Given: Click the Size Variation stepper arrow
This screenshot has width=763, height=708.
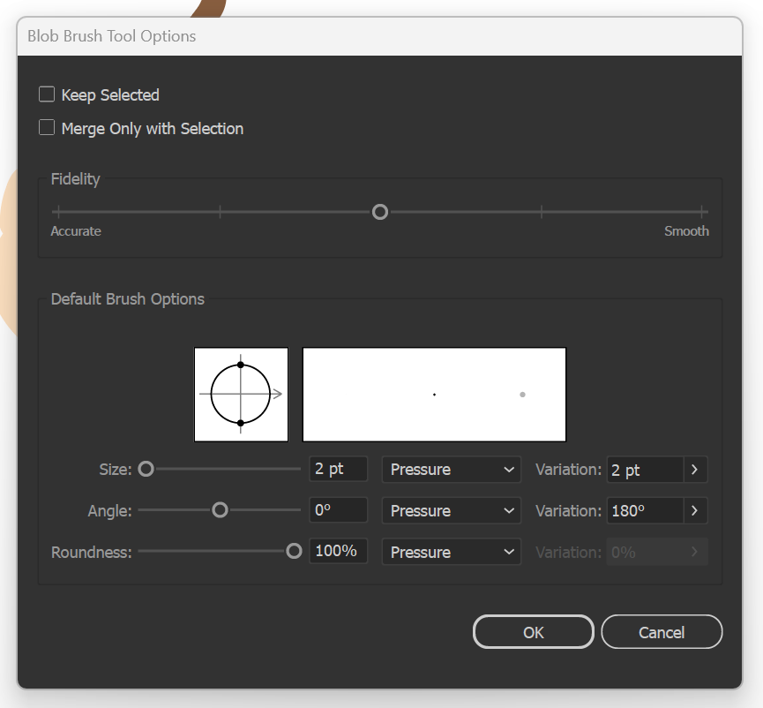Looking at the screenshot, I should 696,469.
